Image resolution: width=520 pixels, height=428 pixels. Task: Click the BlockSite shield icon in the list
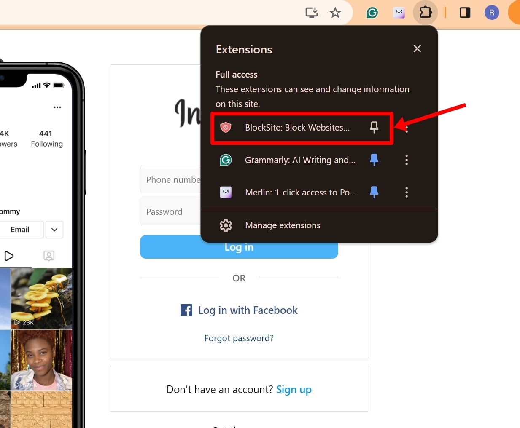point(226,128)
